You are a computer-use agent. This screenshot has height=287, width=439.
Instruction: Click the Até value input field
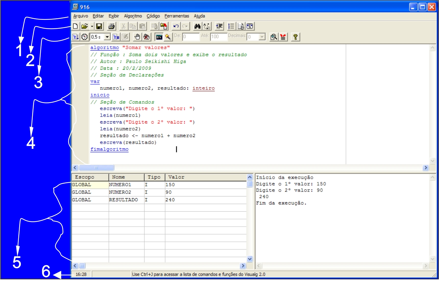[x=218, y=37]
